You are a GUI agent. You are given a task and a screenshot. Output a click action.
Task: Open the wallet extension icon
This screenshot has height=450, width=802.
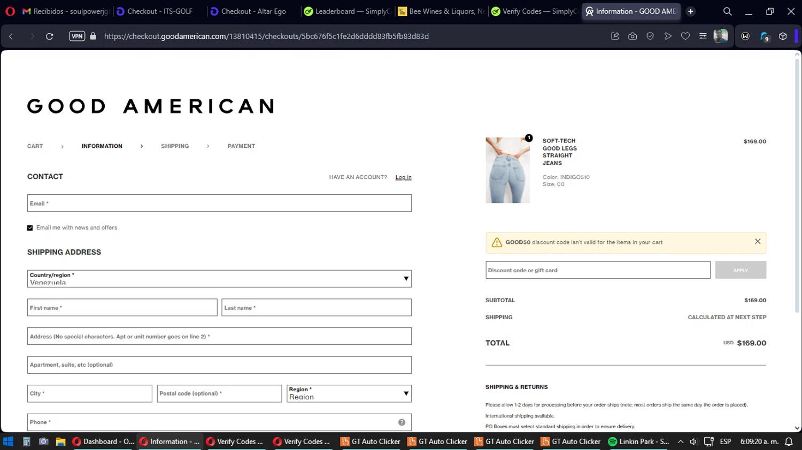[745, 36]
